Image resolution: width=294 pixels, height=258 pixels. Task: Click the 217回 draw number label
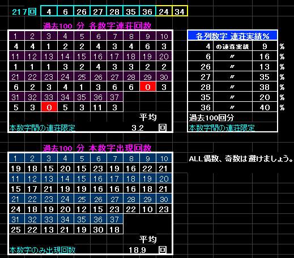click(24, 12)
